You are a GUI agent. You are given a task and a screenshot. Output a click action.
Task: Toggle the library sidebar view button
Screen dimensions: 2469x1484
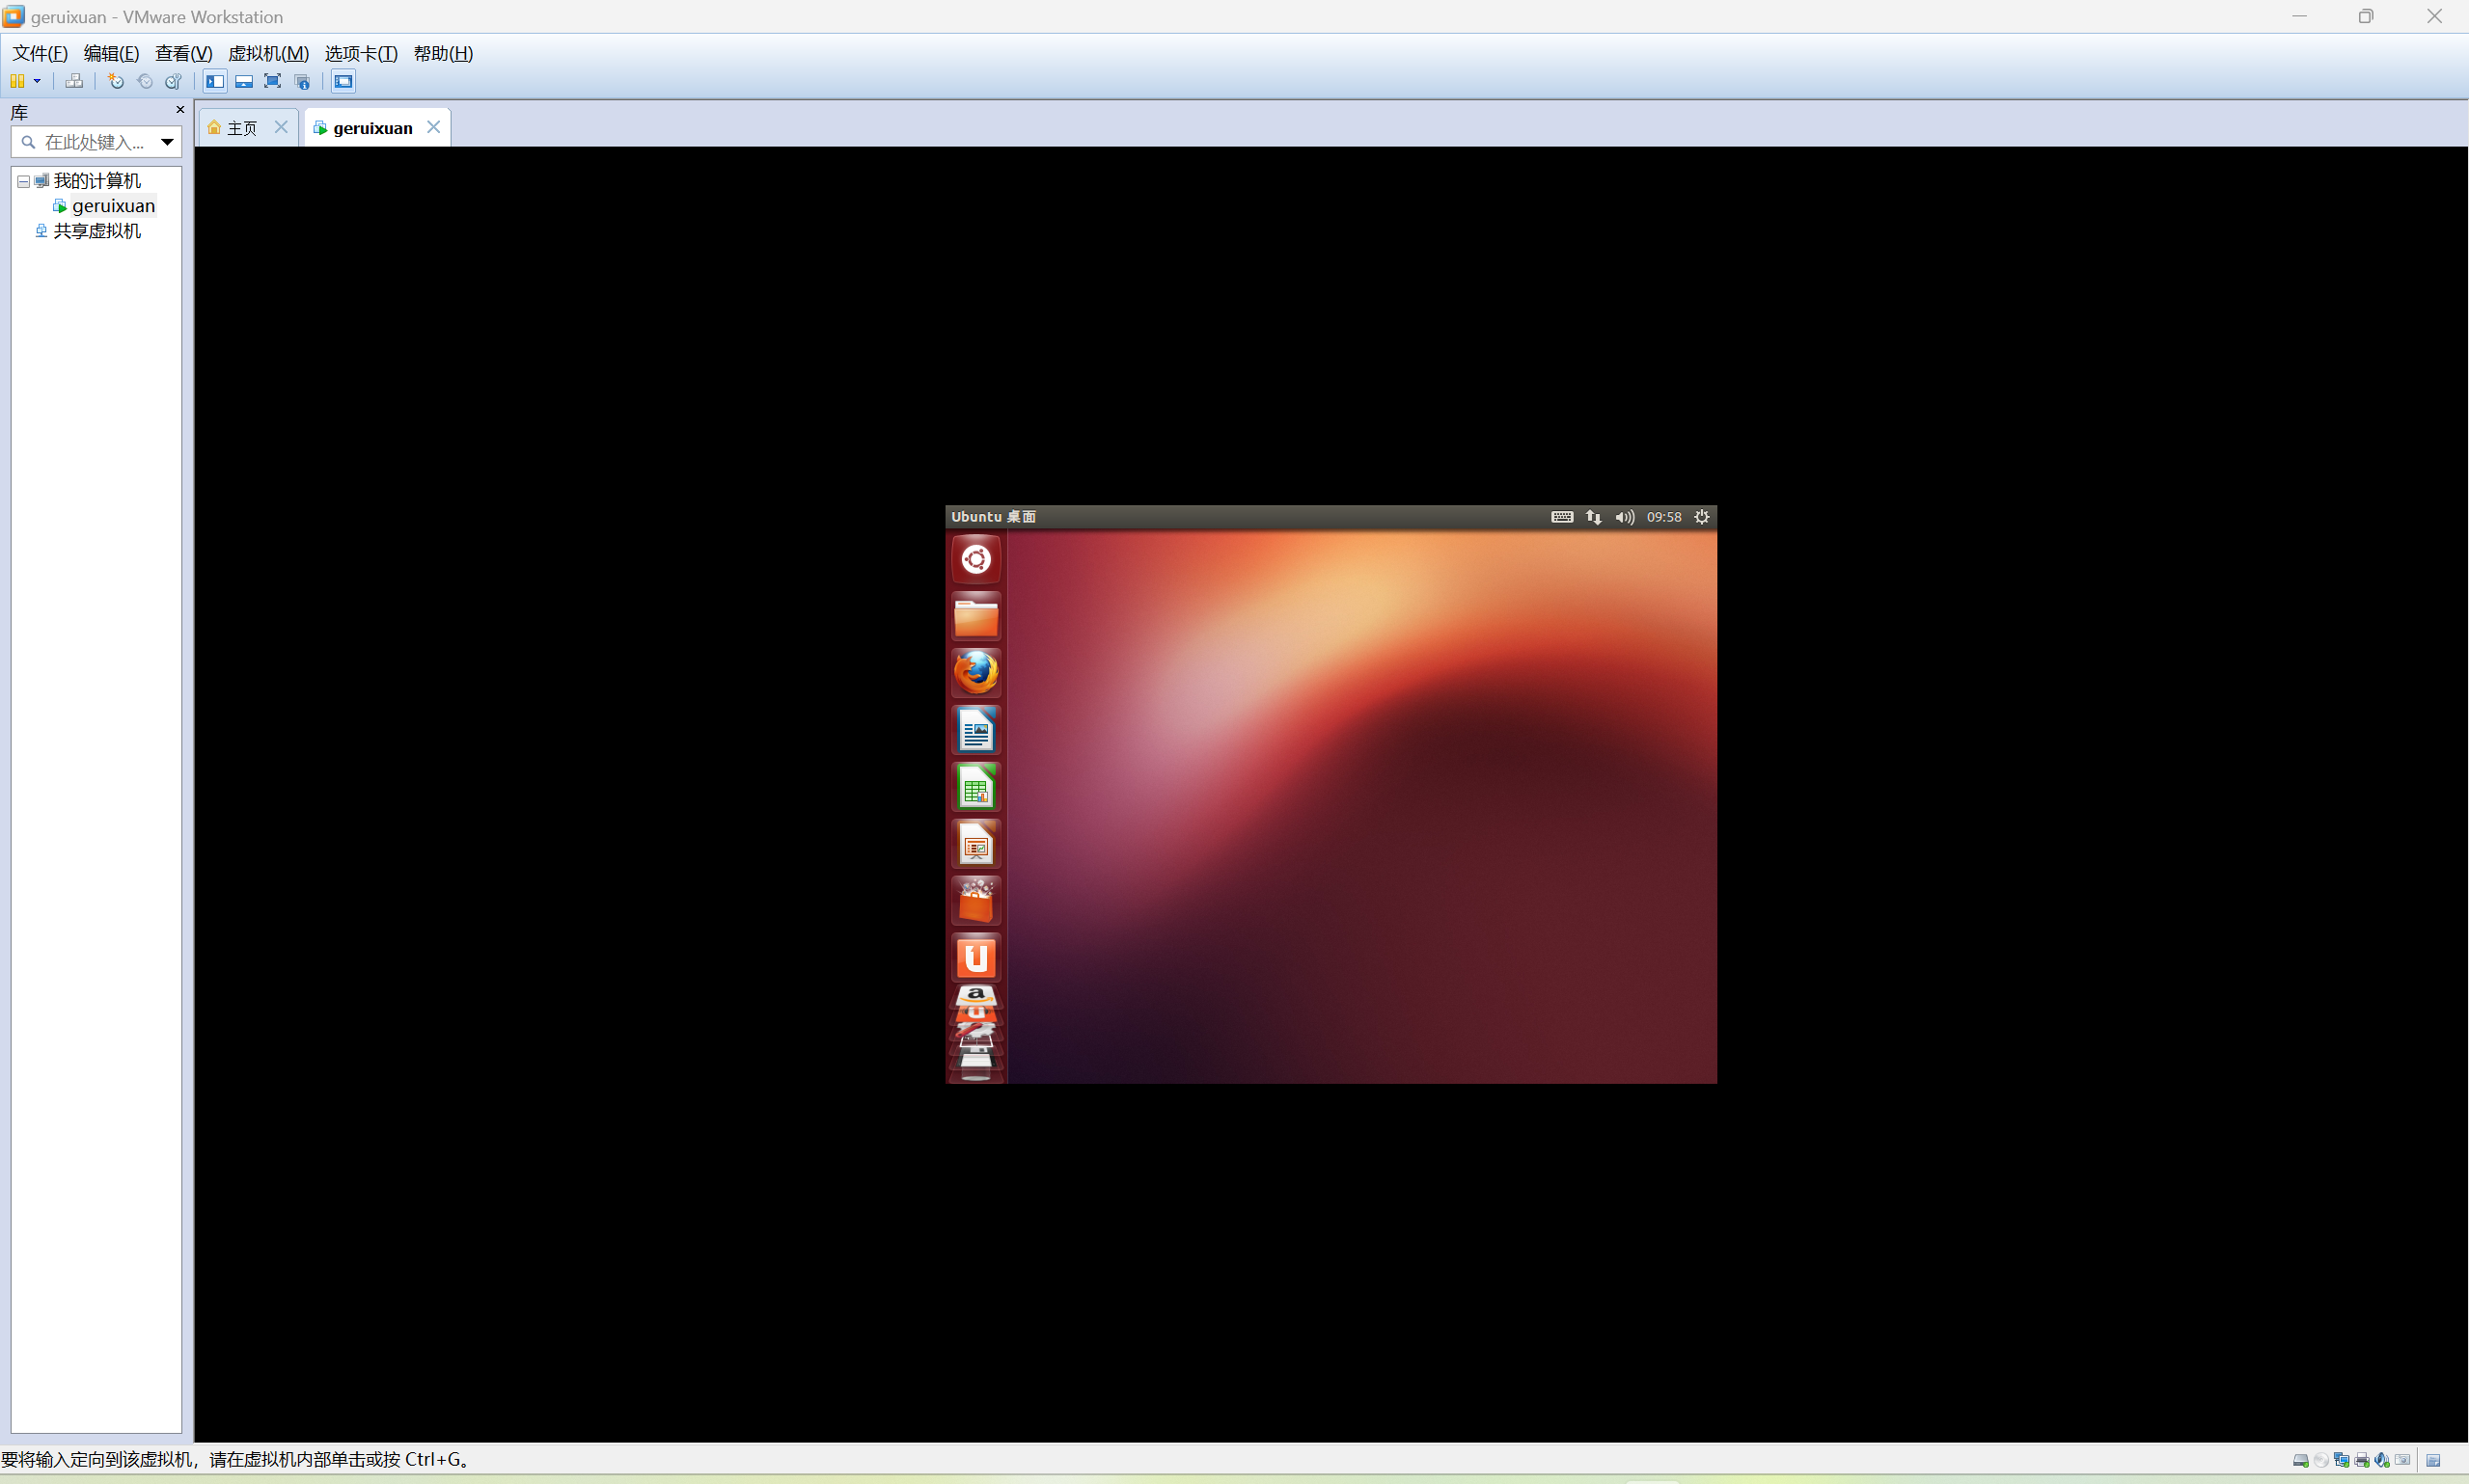[214, 81]
